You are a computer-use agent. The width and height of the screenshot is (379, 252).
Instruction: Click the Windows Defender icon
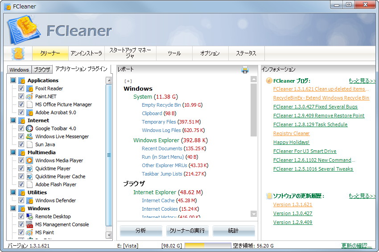click(x=29, y=200)
